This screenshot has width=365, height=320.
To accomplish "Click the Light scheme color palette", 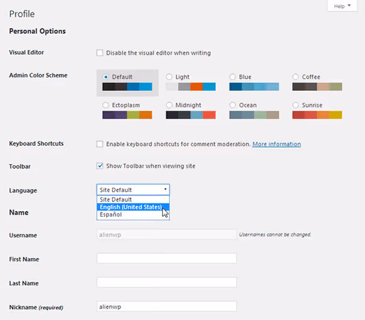I will click(191, 87).
